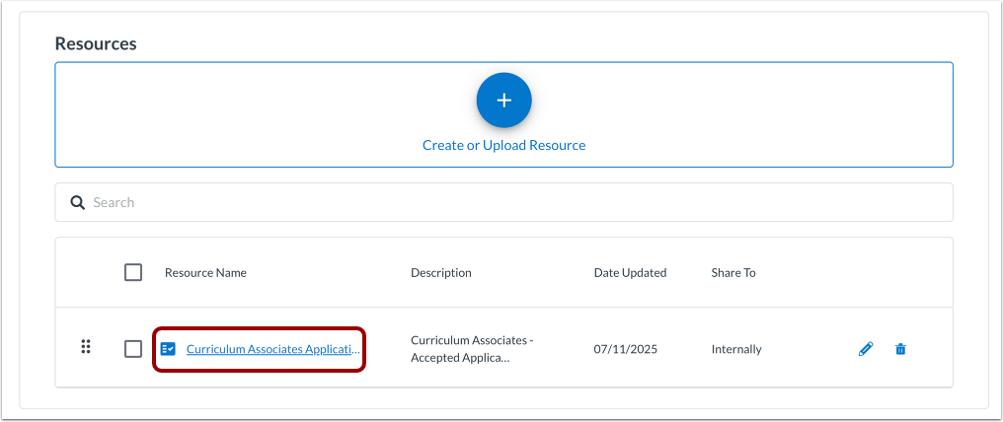1003x422 pixels.
Task: Edit the Curriculum Associates resource with the pencil icon
Action: pyautogui.click(x=866, y=349)
